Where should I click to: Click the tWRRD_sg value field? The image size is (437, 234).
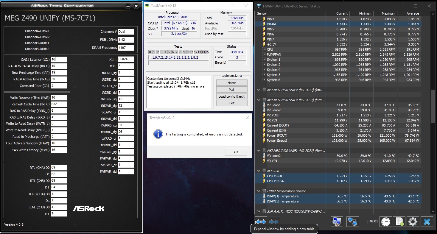click(126, 125)
